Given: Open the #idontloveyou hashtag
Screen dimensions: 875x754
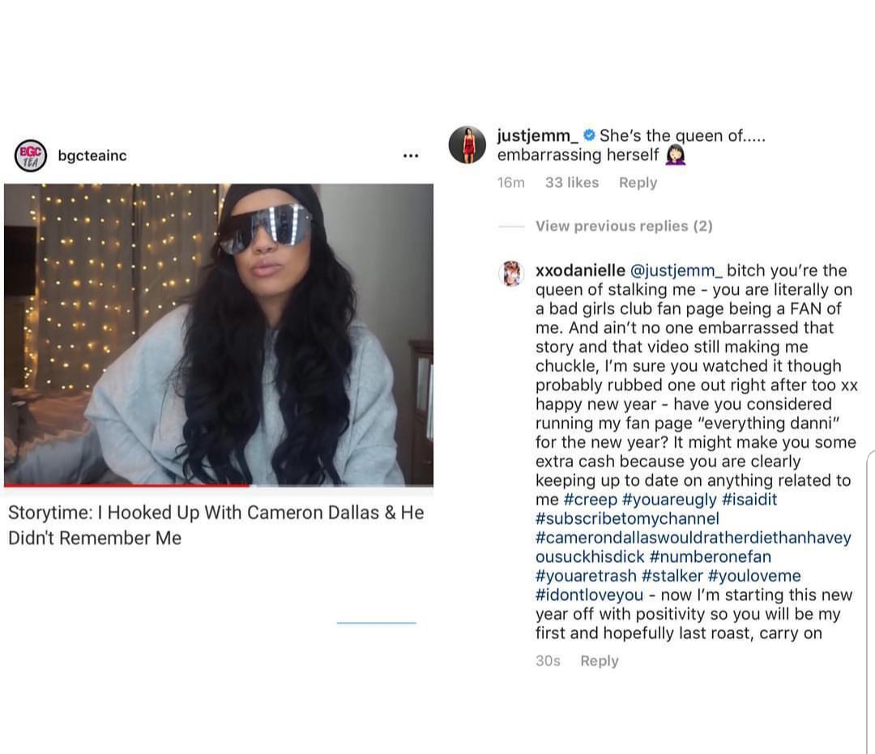Looking at the screenshot, I should [x=589, y=594].
